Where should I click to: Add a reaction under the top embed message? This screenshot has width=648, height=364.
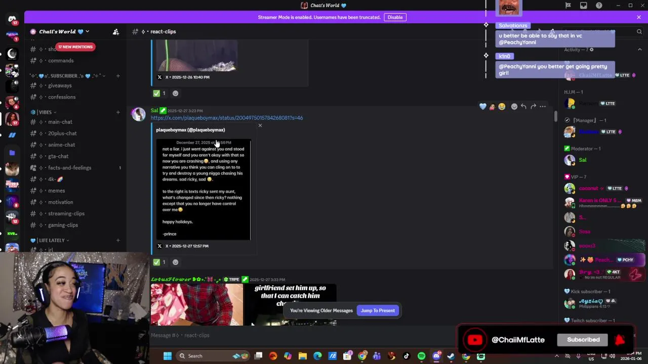click(175, 93)
